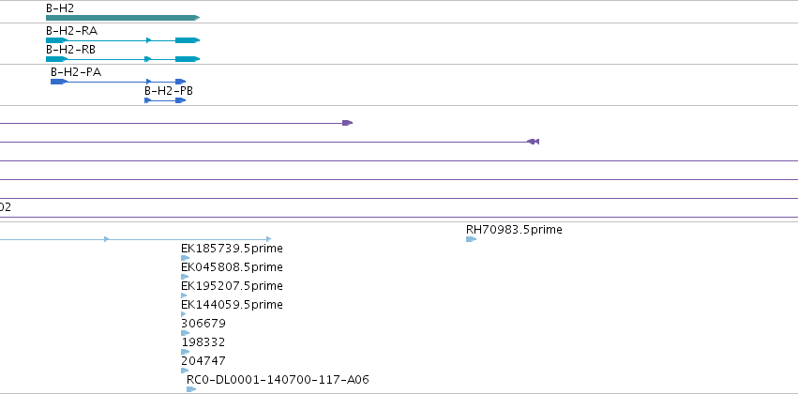This screenshot has width=798, height=394.
Task: Click the RH70983.5prime label
Action: pos(514,230)
